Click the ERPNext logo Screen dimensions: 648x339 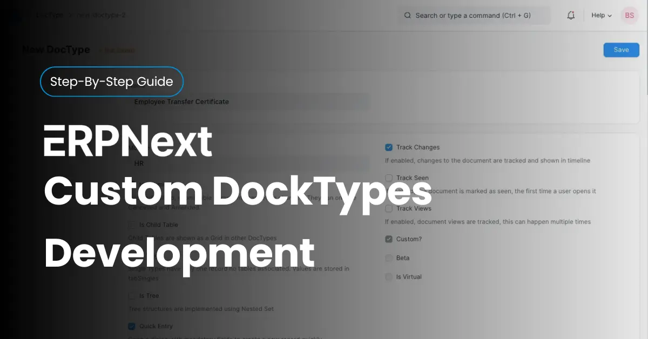click(128, 141)
